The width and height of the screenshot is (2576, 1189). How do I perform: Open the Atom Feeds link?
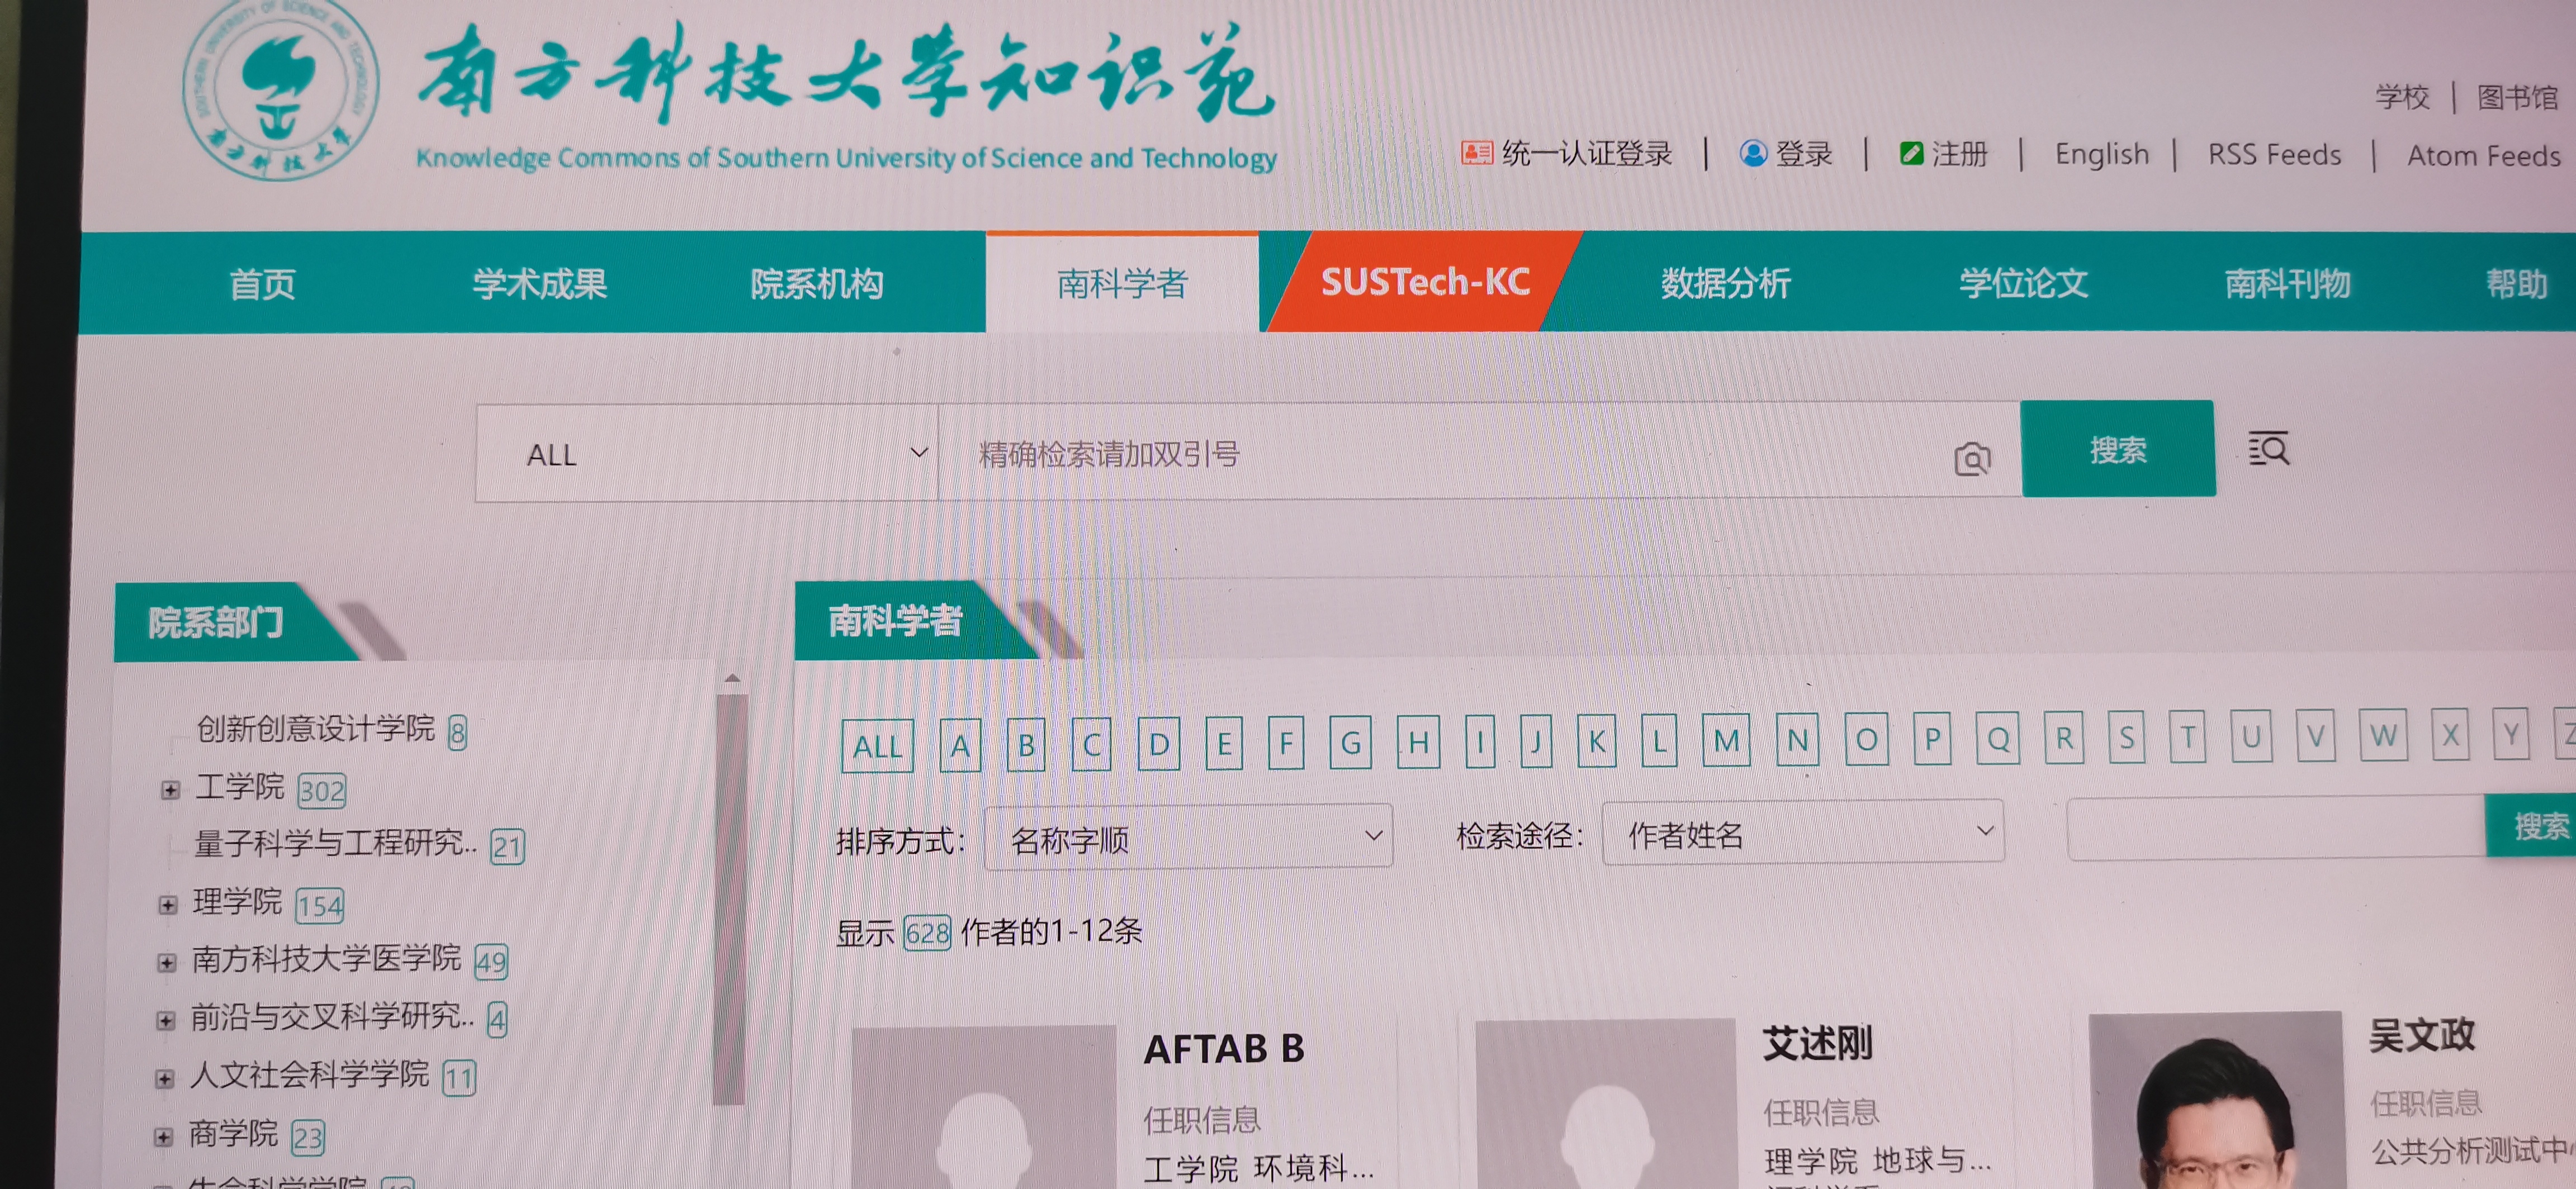tap(2483, 156)
